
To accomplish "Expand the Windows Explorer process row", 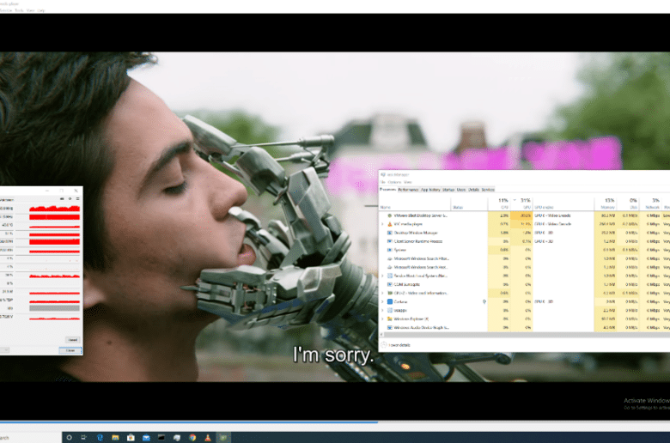I will pyautogui.click(x=382, y=319).
